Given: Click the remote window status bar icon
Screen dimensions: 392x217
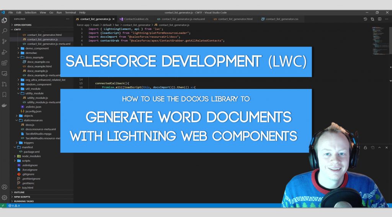Looking at the screenshot, I should pyautogui.click(x=3, y=206).
